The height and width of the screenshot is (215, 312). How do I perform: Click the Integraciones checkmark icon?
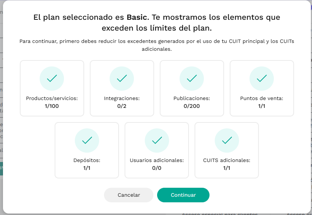pos(122,78)
